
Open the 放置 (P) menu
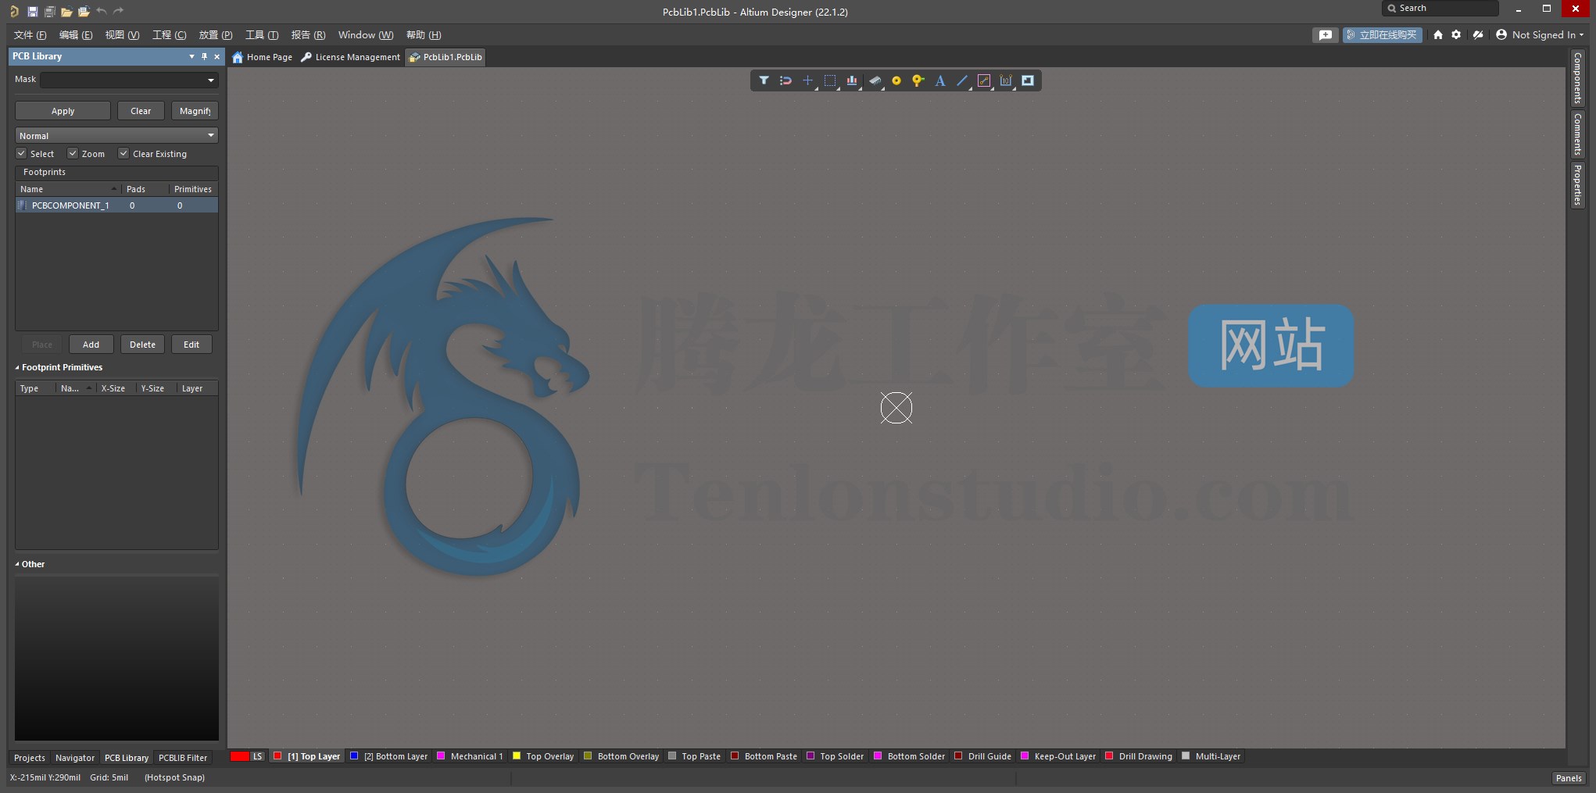(216, 34)
